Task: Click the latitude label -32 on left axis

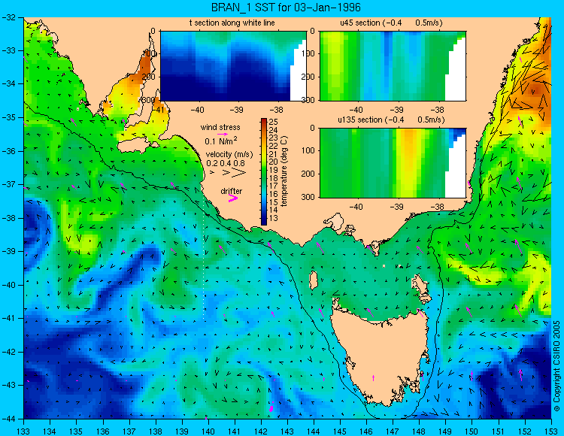Action: (9, 17)
